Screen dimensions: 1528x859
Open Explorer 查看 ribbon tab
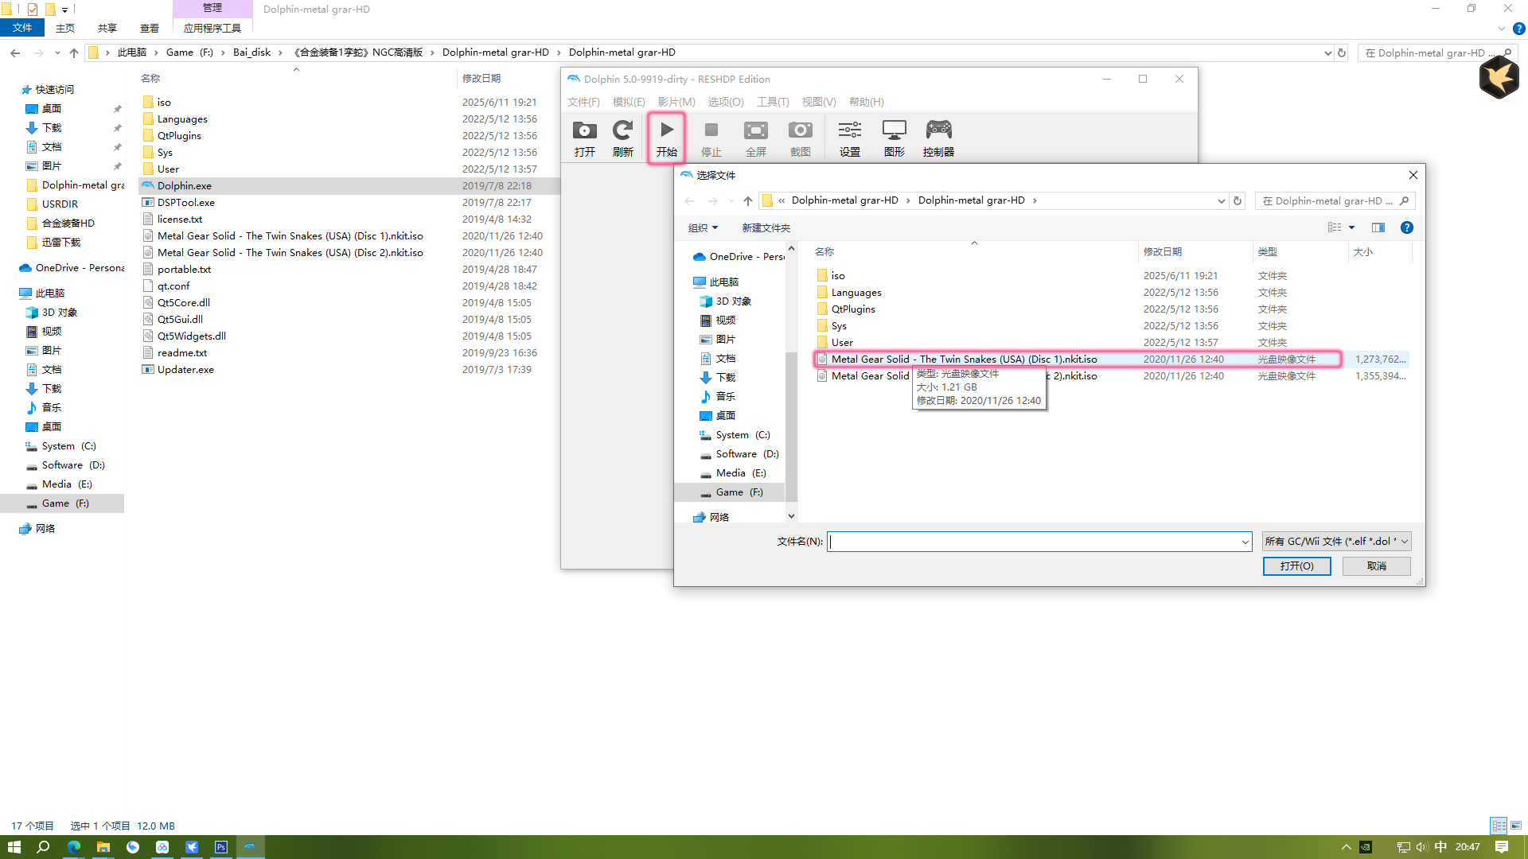point(150,28)
